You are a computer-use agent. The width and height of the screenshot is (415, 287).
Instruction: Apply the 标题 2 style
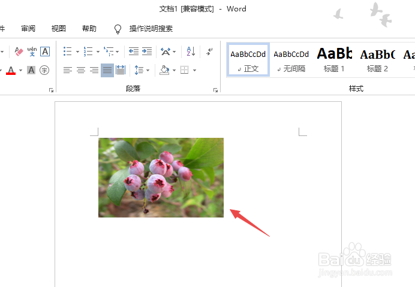pos(377,60)
